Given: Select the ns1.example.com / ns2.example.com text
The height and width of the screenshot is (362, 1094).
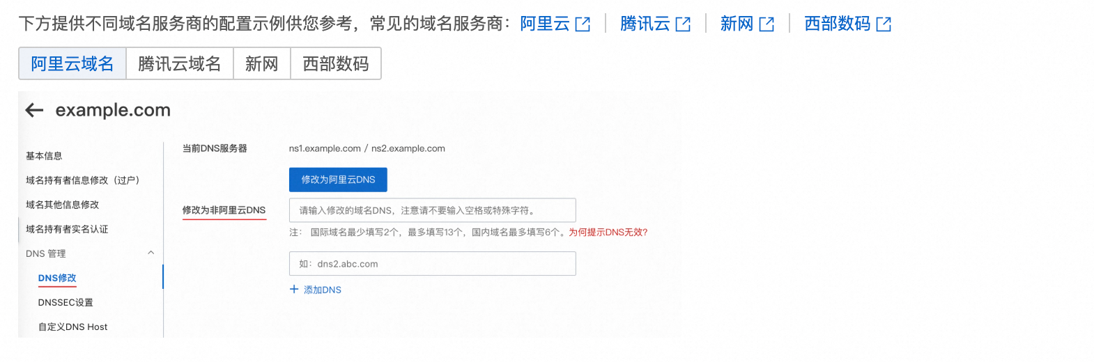Looking at the screenshot, I should tap(367, 148).
